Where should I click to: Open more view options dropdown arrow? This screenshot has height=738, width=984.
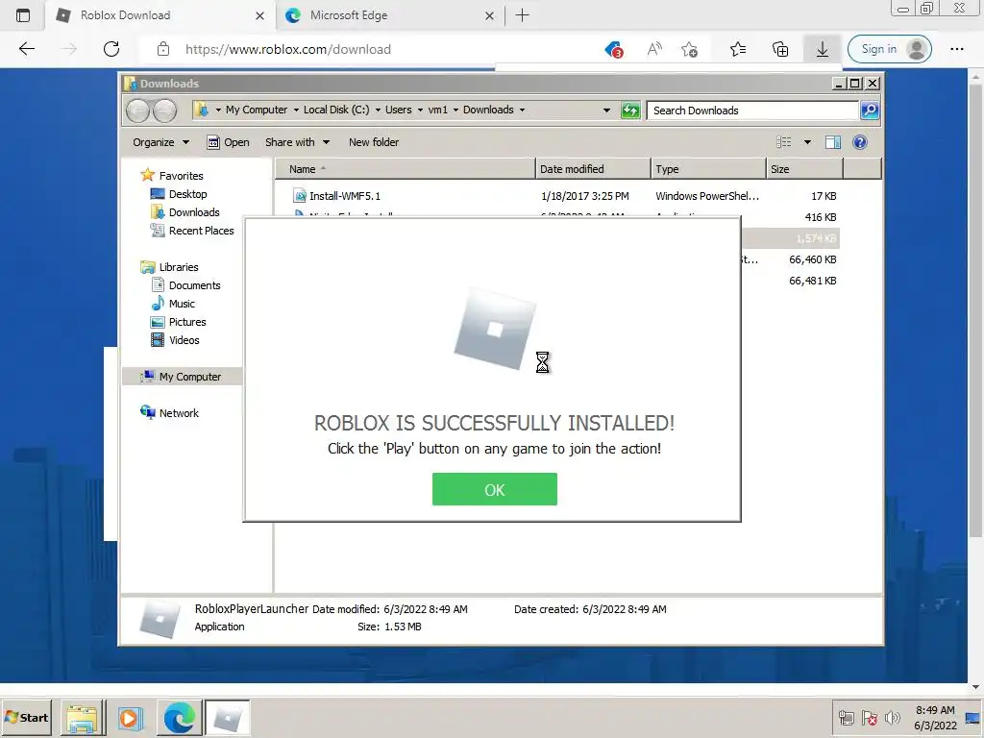click(x=807, y=142)
